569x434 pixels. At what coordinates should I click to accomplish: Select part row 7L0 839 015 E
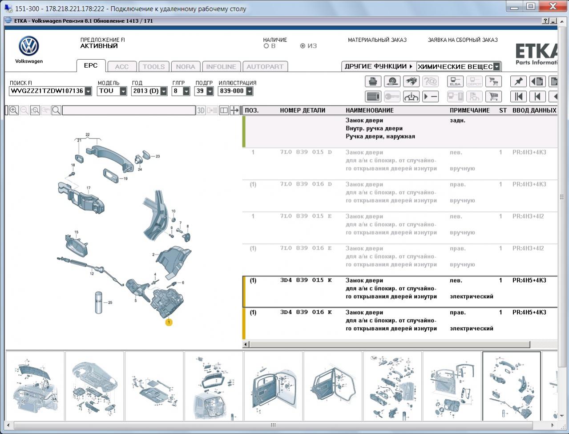point(400,228)
